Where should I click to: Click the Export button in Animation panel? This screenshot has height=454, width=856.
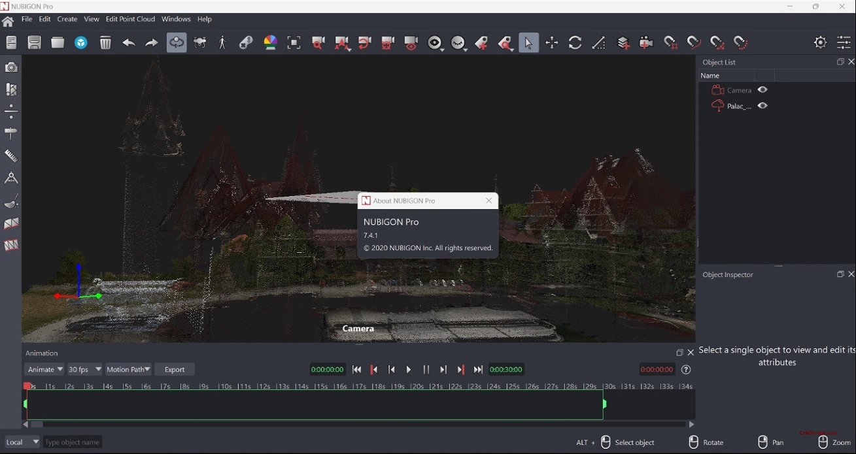click(174, 369)
